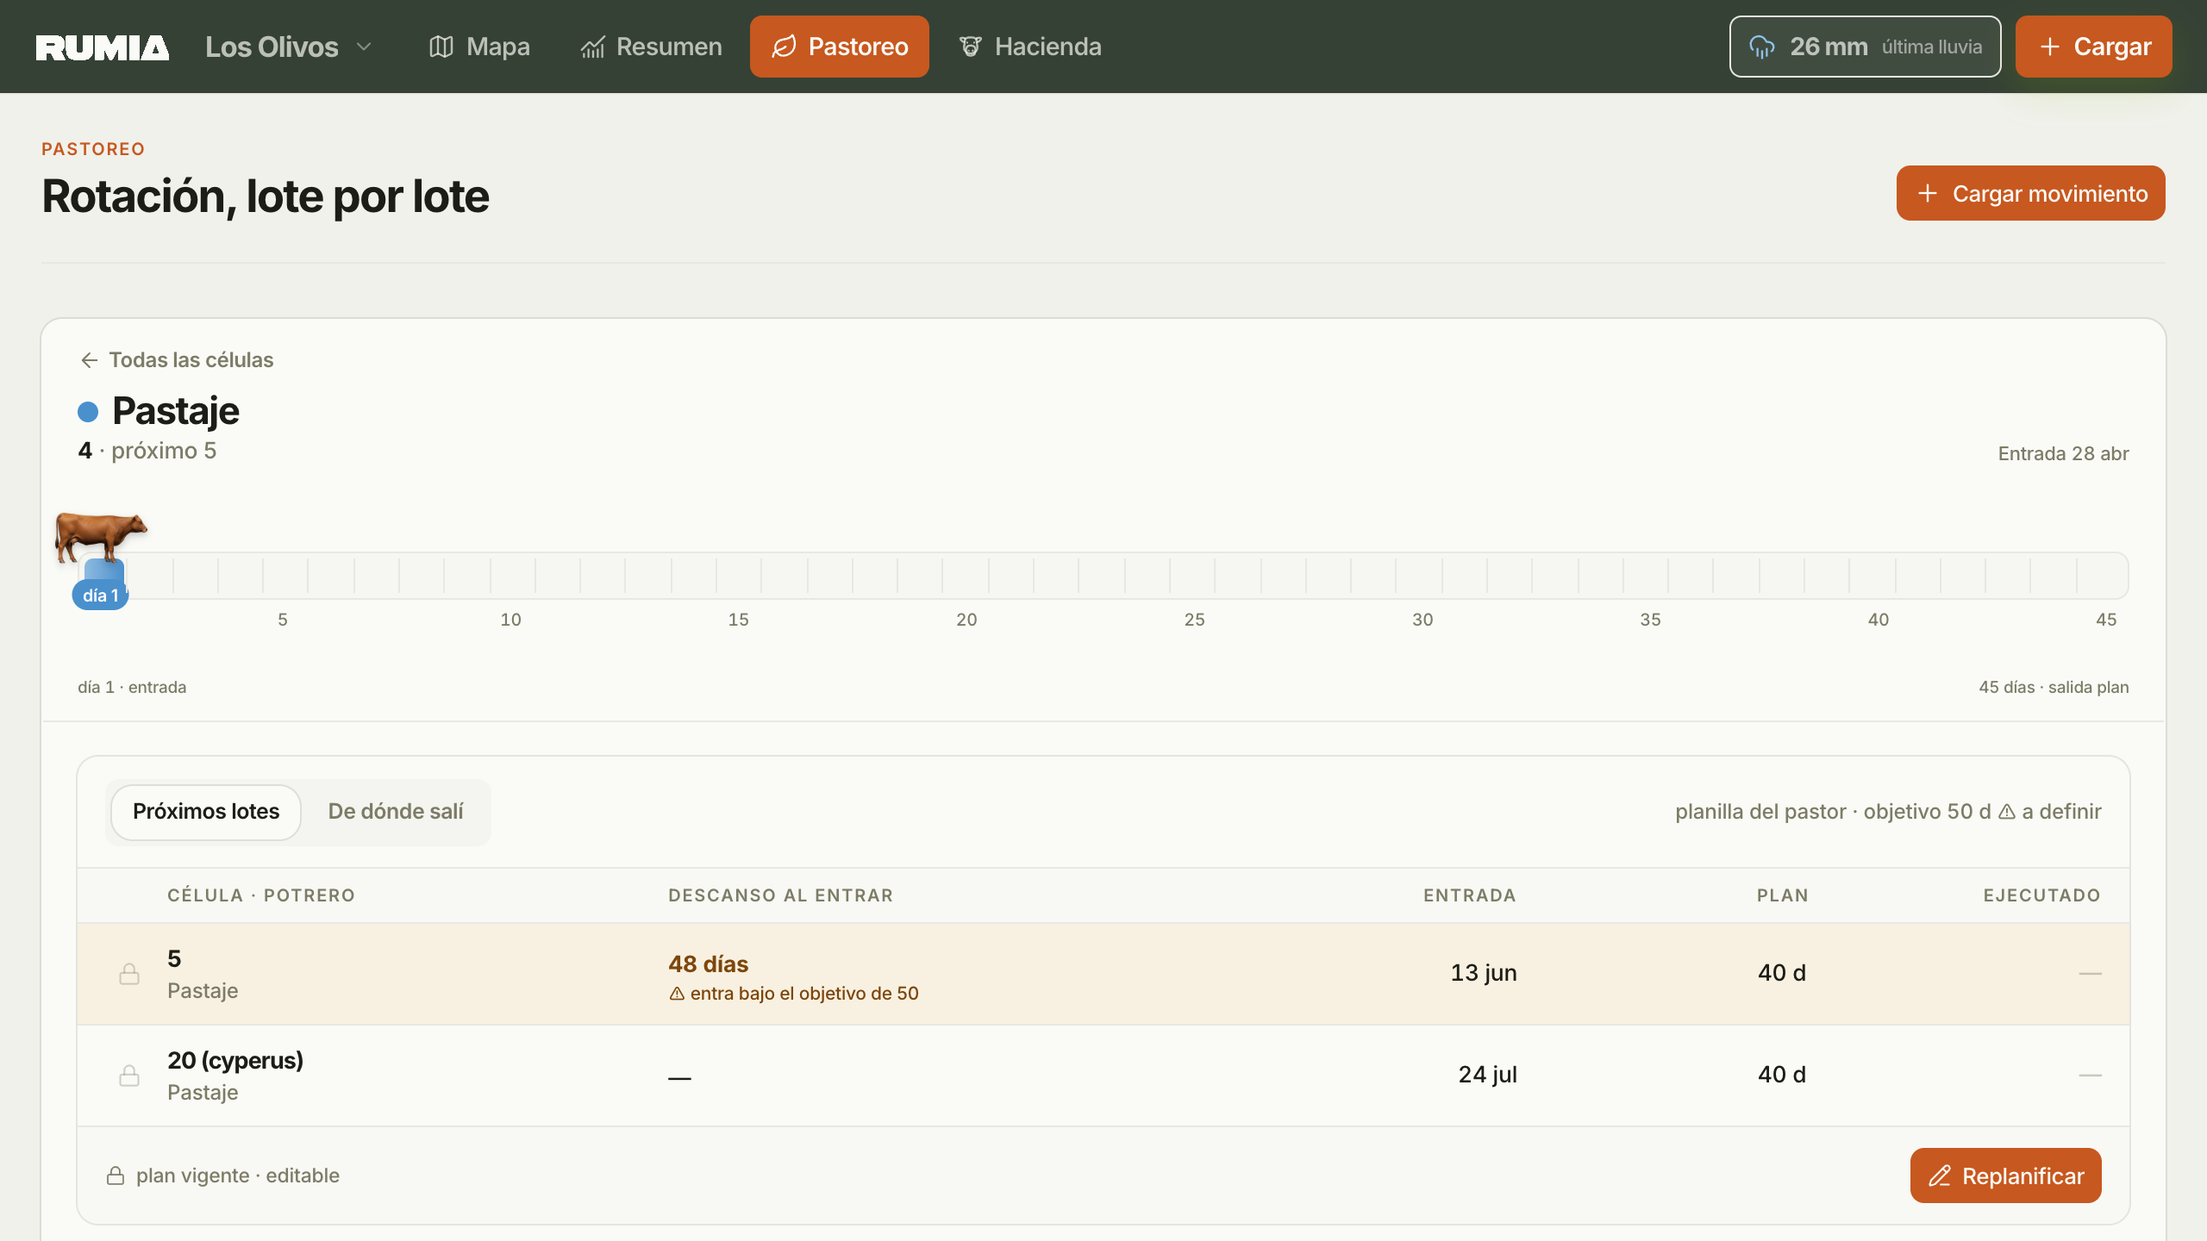Select the Próximos lotes toggle
Screen dimensions: 2207x1241
[x=206, y=812]
